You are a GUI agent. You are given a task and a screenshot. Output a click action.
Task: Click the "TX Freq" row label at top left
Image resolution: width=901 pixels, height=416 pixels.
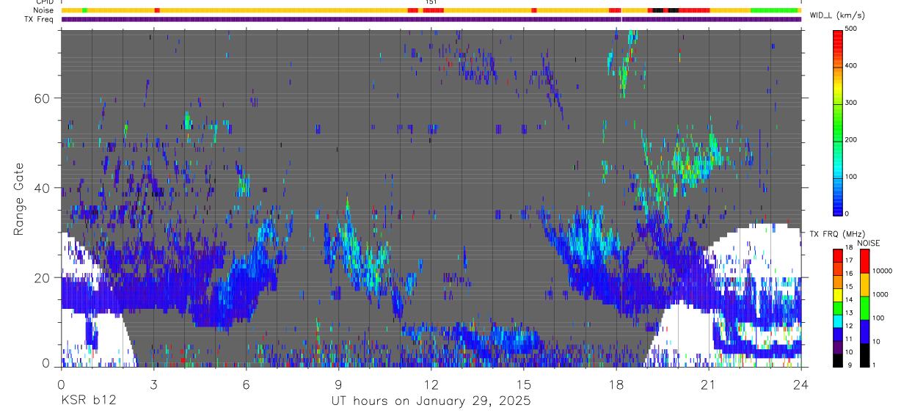click(x=40, y=19)
